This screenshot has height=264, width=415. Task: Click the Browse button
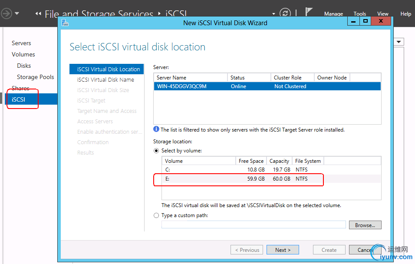point(365,225)
